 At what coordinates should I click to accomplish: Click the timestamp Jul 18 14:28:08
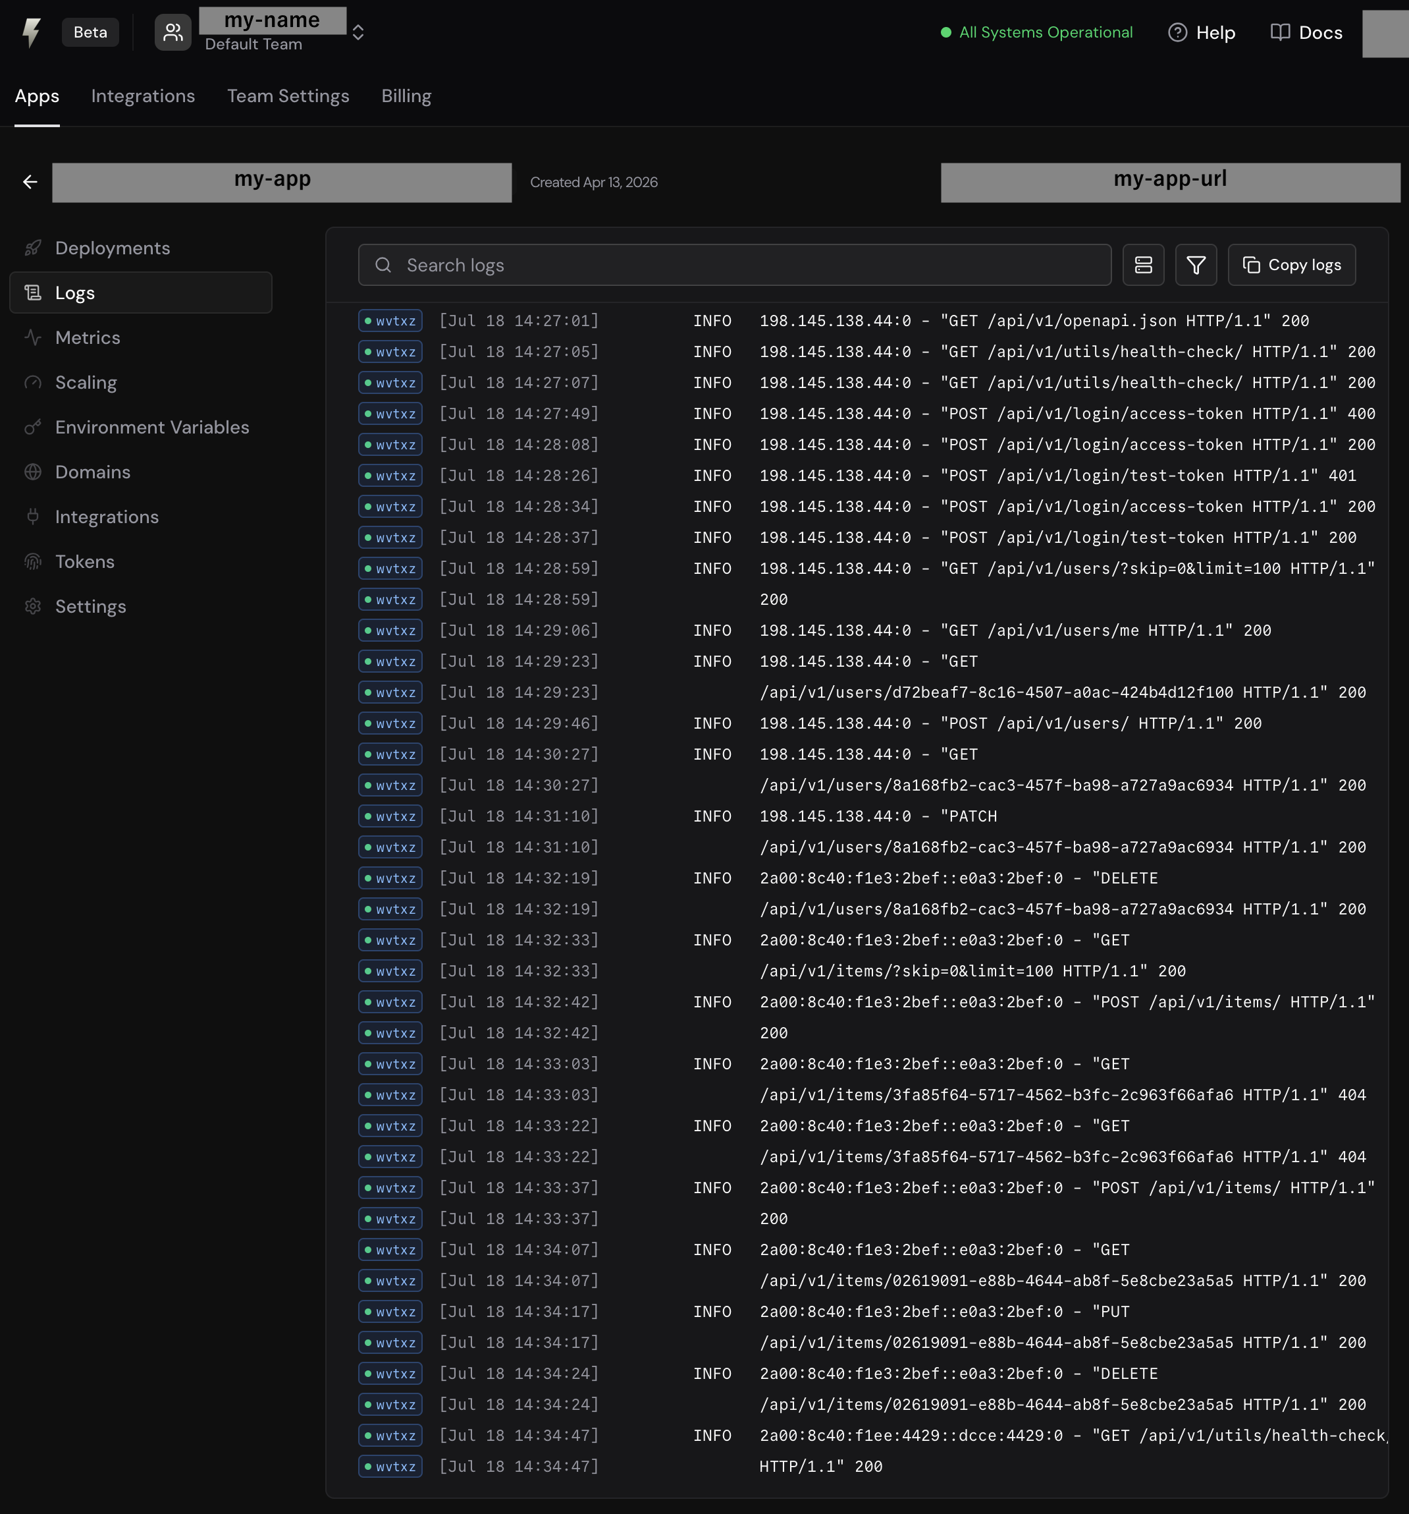(x=519, y=445)
